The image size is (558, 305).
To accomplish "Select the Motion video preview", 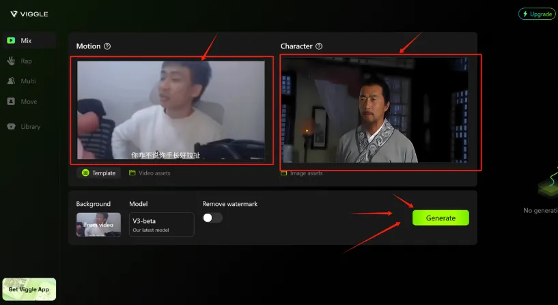I will pos(171,111).
